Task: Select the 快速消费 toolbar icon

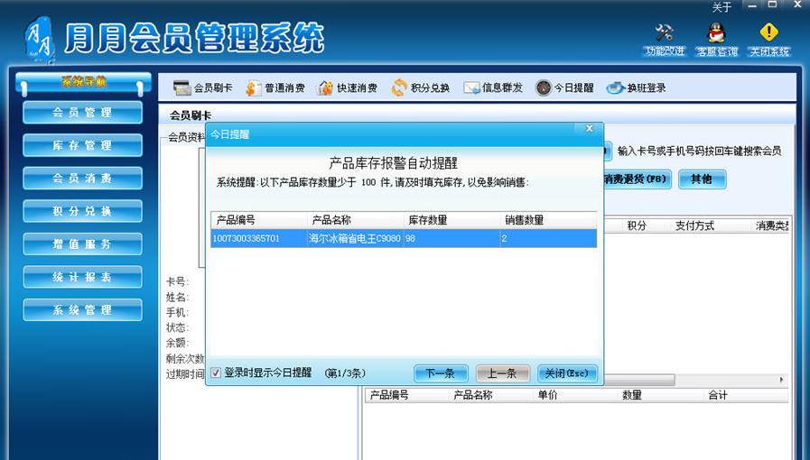Action: [x=347, y=88]
